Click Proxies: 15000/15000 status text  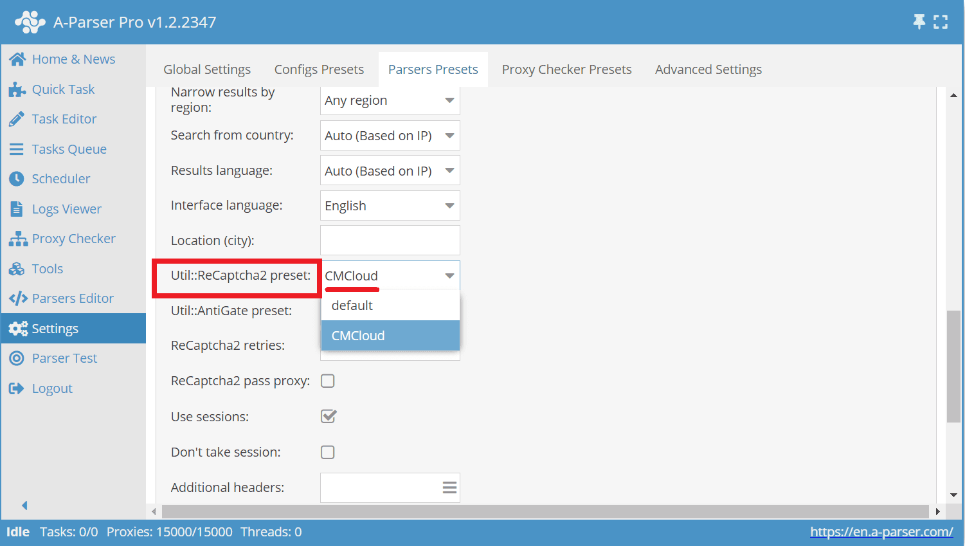click(170, 532)
